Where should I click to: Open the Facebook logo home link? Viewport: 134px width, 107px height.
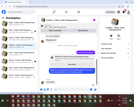click(x=4, y=12)
